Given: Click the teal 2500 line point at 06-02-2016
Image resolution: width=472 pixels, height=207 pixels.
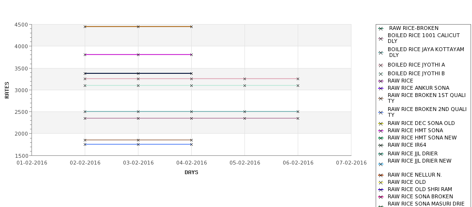Looking at the screenshot, I should 298,111.
